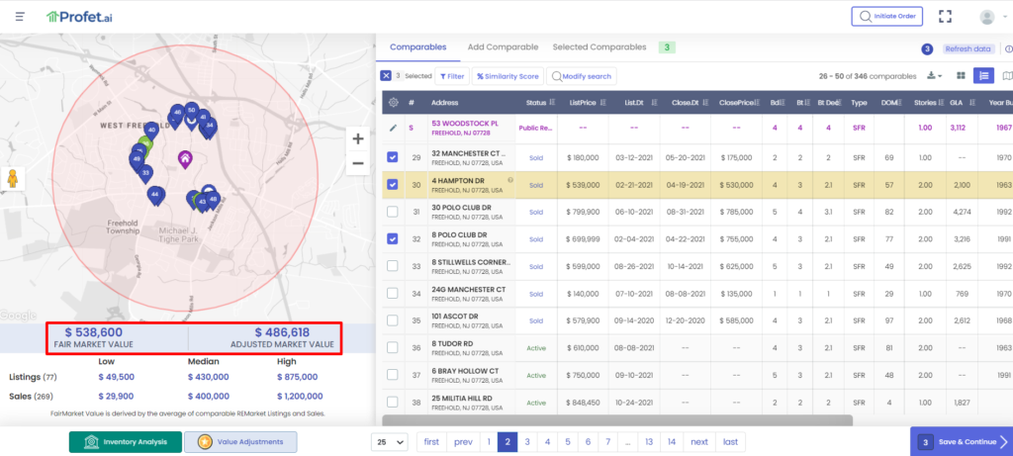Uncheck comparable 29, 32 Manchester Ct

pos(392,157)
